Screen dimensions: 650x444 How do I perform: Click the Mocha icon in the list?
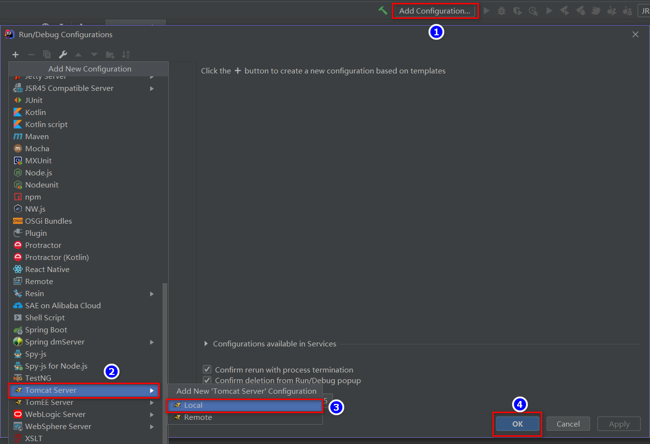coord(18,148)
